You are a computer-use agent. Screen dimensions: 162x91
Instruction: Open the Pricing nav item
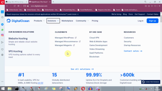[x=95, y=21]
